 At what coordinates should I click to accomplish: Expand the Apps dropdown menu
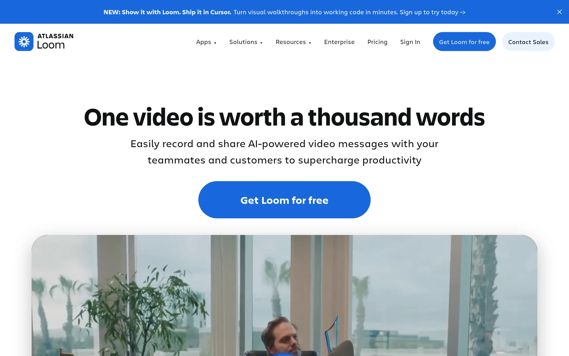(206, 42)
